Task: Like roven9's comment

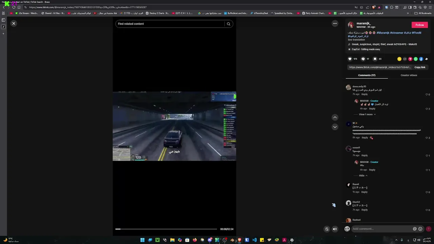Action: pyautogui.click(x=427, y=156)
